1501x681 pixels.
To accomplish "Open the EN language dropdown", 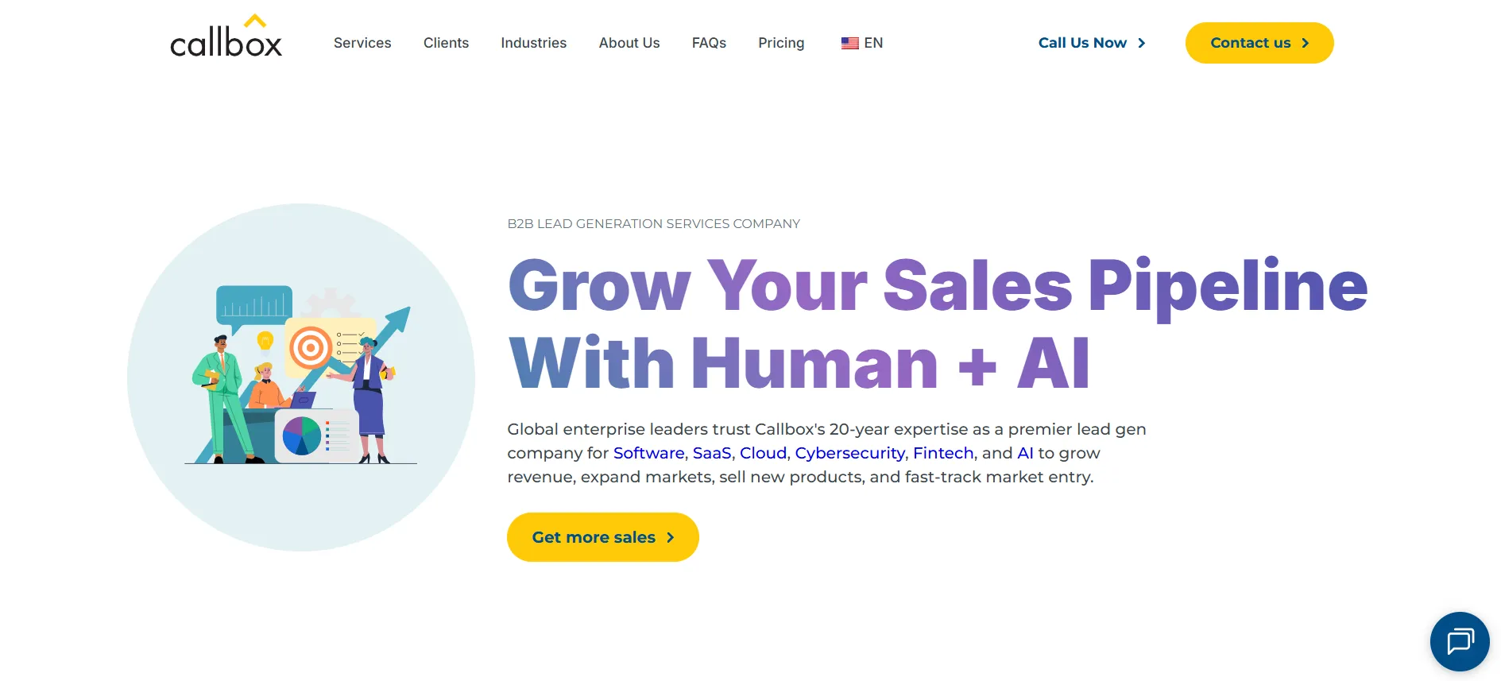I will click(x=872, y=43).
